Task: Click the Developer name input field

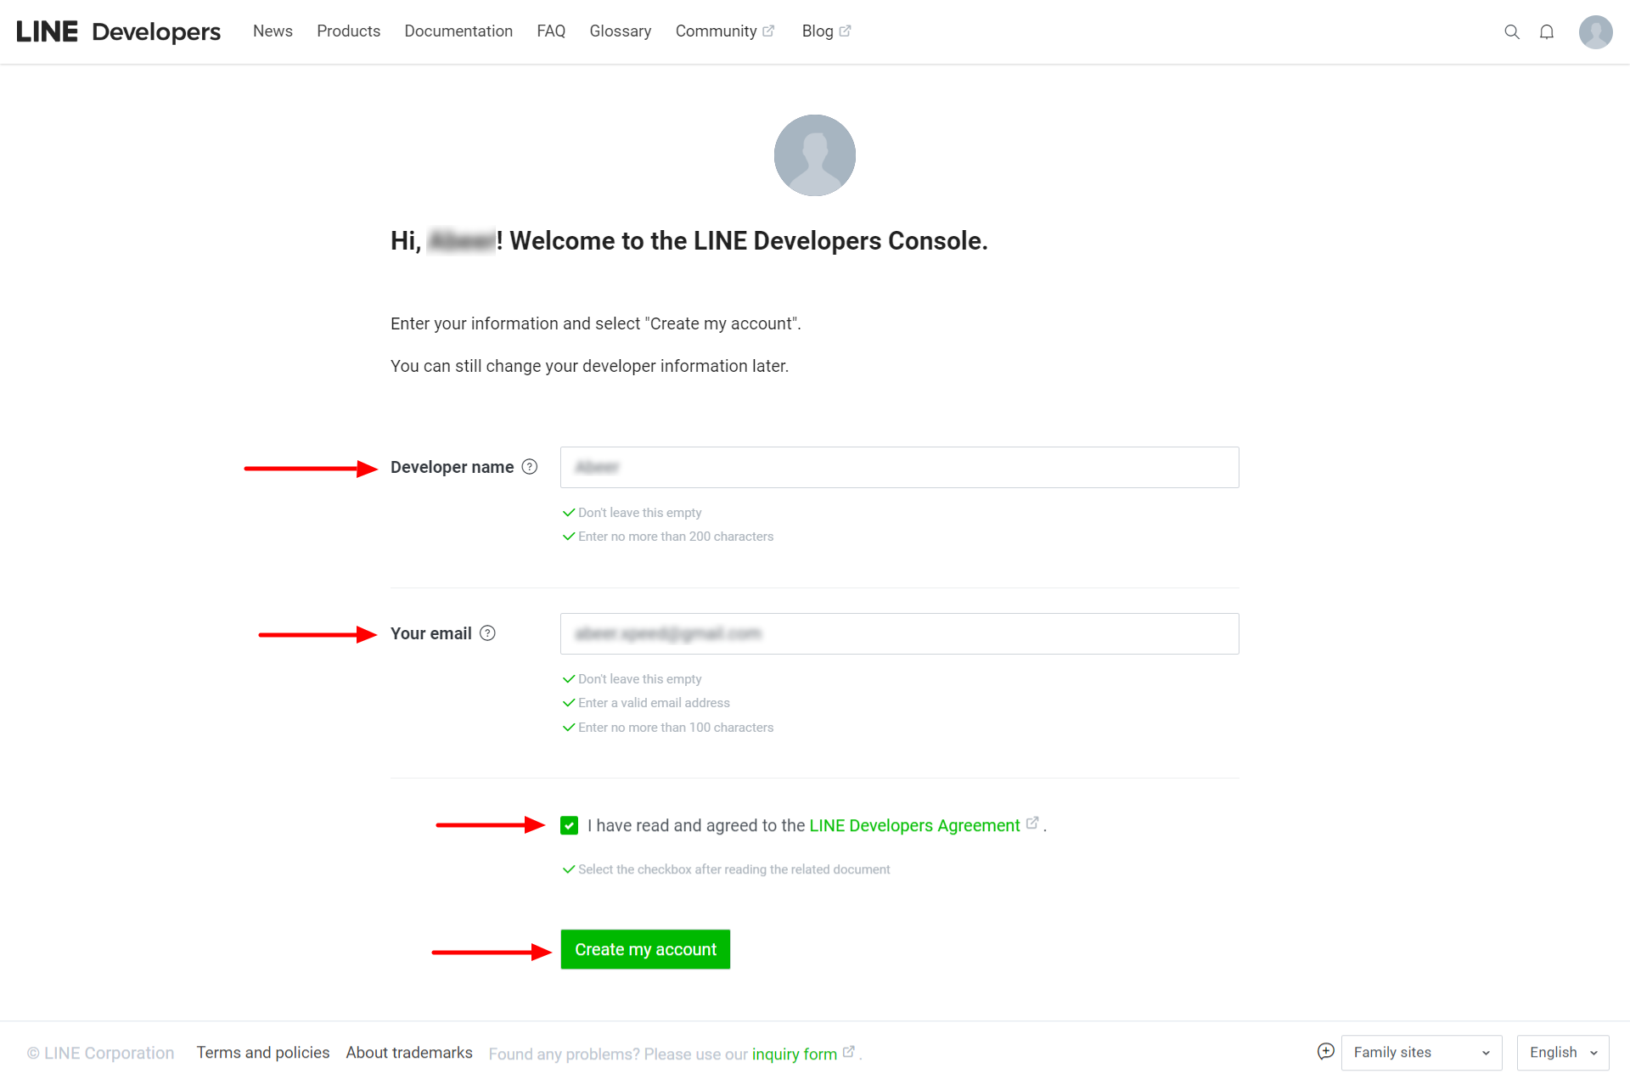Action: point(900,466)
